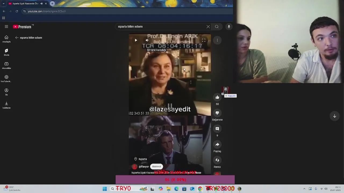Clear the search box with the X
Screen dimensions: 344x193
point(208,27)
